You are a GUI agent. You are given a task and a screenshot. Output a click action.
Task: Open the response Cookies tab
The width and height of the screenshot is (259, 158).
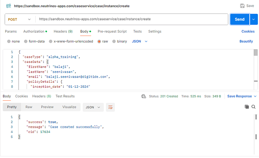[x=21, y=96]
